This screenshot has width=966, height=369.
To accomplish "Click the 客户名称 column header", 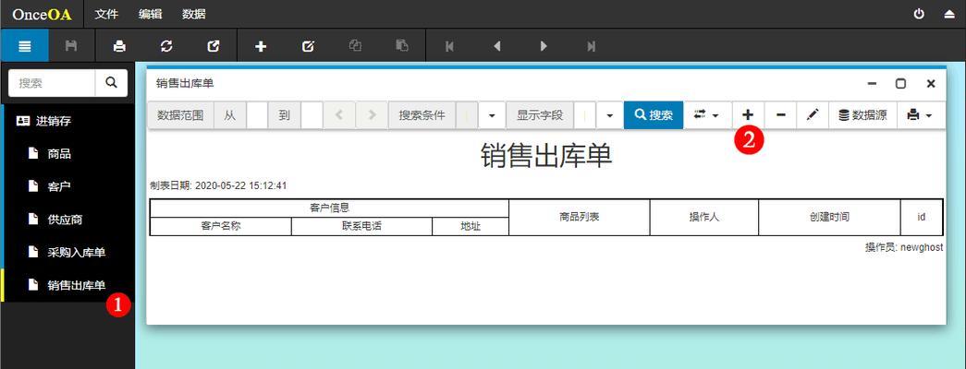I will [x=221, y=226].
